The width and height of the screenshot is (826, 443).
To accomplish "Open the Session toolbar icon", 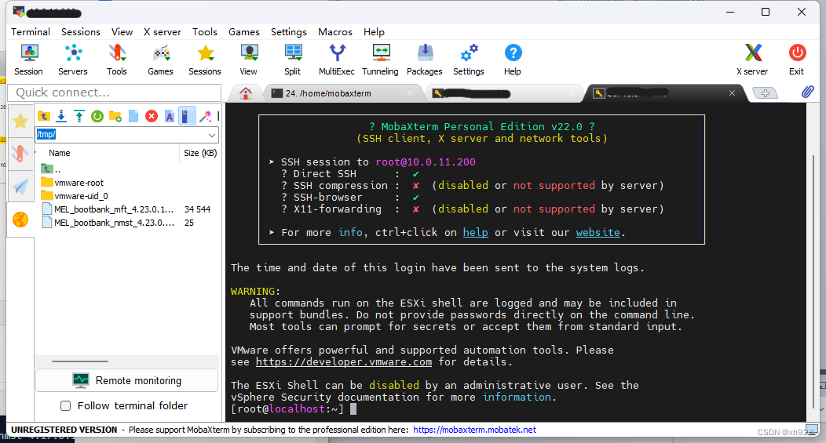I will 28,60.
